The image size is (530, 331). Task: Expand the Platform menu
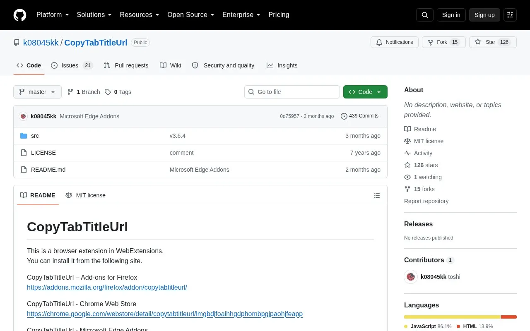pyautogui.click(x=53, y=15)
